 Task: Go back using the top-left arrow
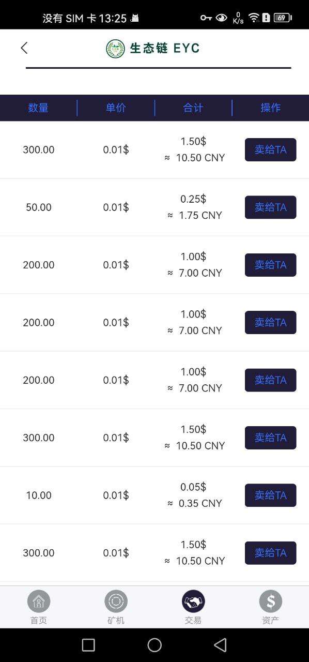24,48
